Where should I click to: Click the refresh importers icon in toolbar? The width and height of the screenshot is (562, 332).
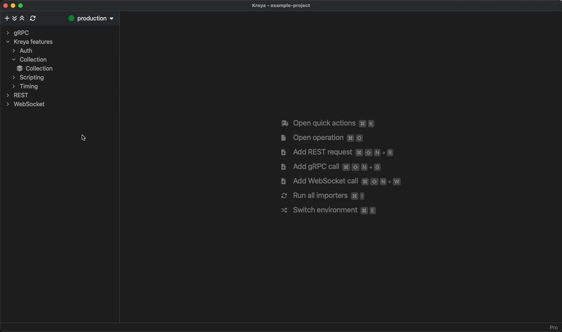pos(33,18)
